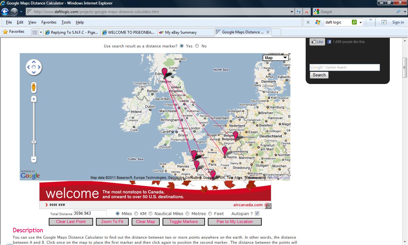
Task: Open the Tools menu
Action: click(66, 22)
